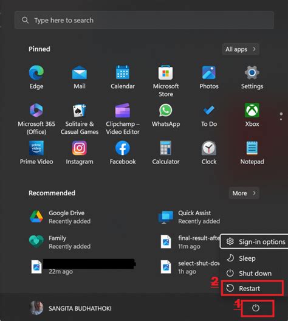Click the power button icon

tap(256, 308)
